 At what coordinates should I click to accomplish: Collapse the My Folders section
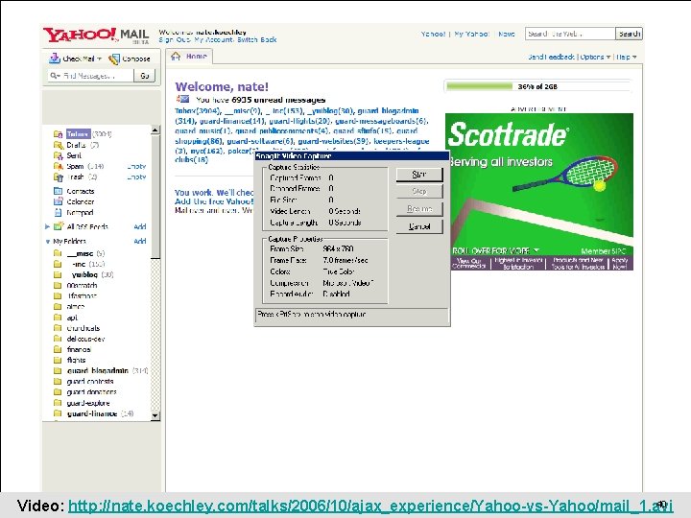coord(48,242)
